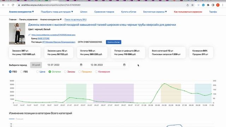Click the Потери от дефицита 28 шт. card
The image size is (226, 127).
coord(128,53)
